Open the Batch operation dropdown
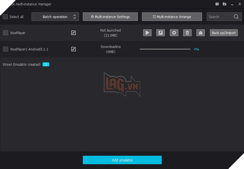This screenshot has width=244, height=169. (x=55, y=17)
